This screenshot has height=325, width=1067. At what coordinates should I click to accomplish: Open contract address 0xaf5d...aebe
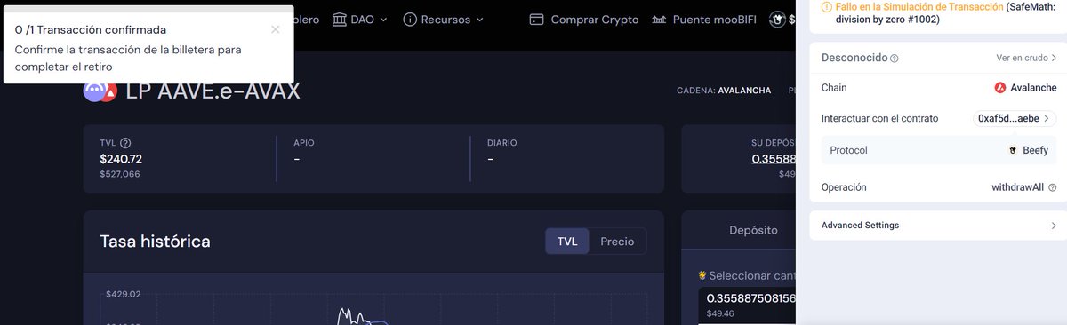[1015, 118]
